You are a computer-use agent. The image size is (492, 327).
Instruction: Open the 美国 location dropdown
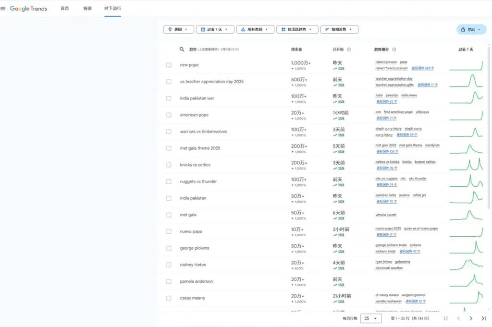click(x=179, y=30)
